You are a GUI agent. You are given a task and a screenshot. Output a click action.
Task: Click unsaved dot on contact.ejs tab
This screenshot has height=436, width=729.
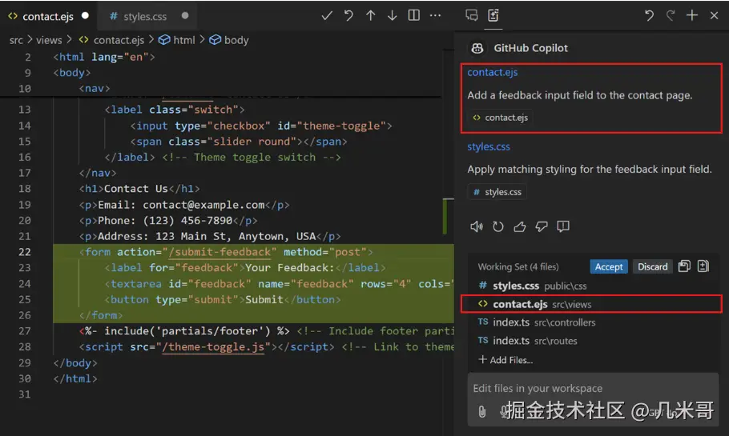coord(85,15)
